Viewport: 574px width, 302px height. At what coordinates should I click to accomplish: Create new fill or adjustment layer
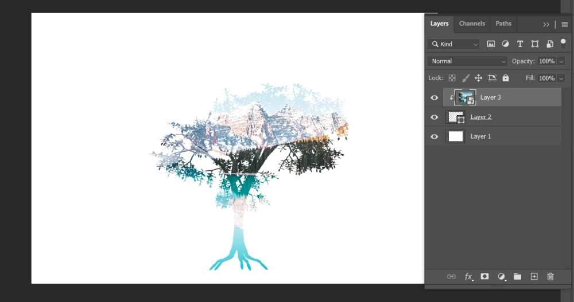point(502,277)
